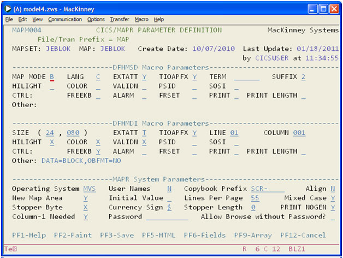Screen dimensions: 343x258
Task: Click the Lines Per Page field 55
Action: click(255, 198)
